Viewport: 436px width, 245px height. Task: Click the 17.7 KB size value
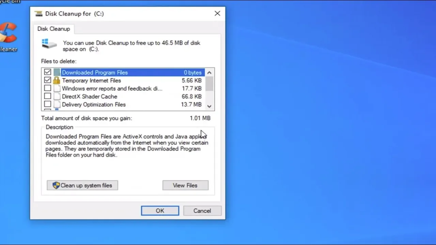(x=192, y=88)
